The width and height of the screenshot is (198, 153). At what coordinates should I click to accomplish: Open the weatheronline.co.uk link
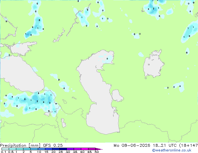172,150
